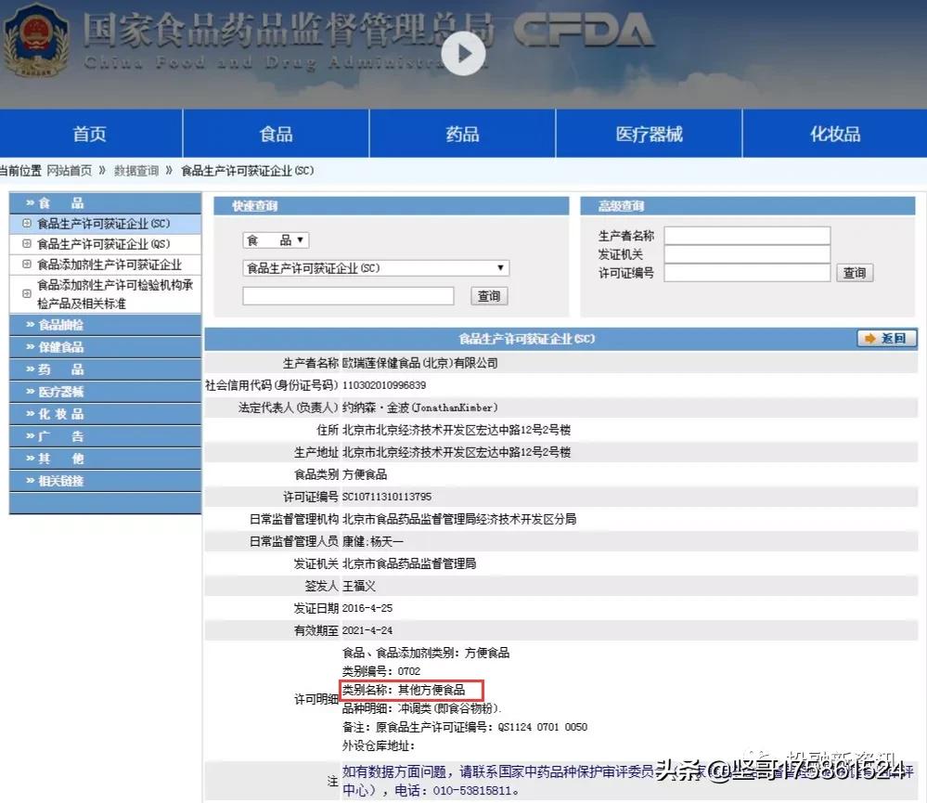Click the 生产地址 address value

coord(457,452)
